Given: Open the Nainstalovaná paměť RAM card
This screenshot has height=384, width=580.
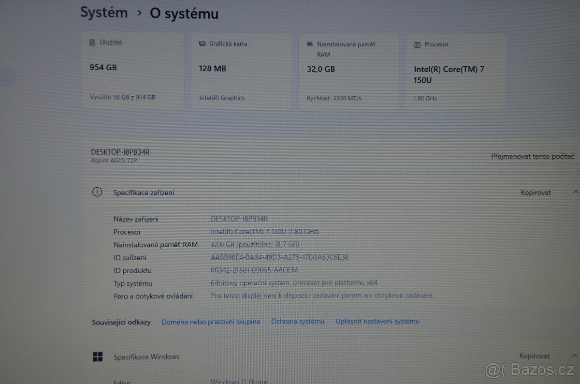Looking at the screenshot, I should pos(349,71).
